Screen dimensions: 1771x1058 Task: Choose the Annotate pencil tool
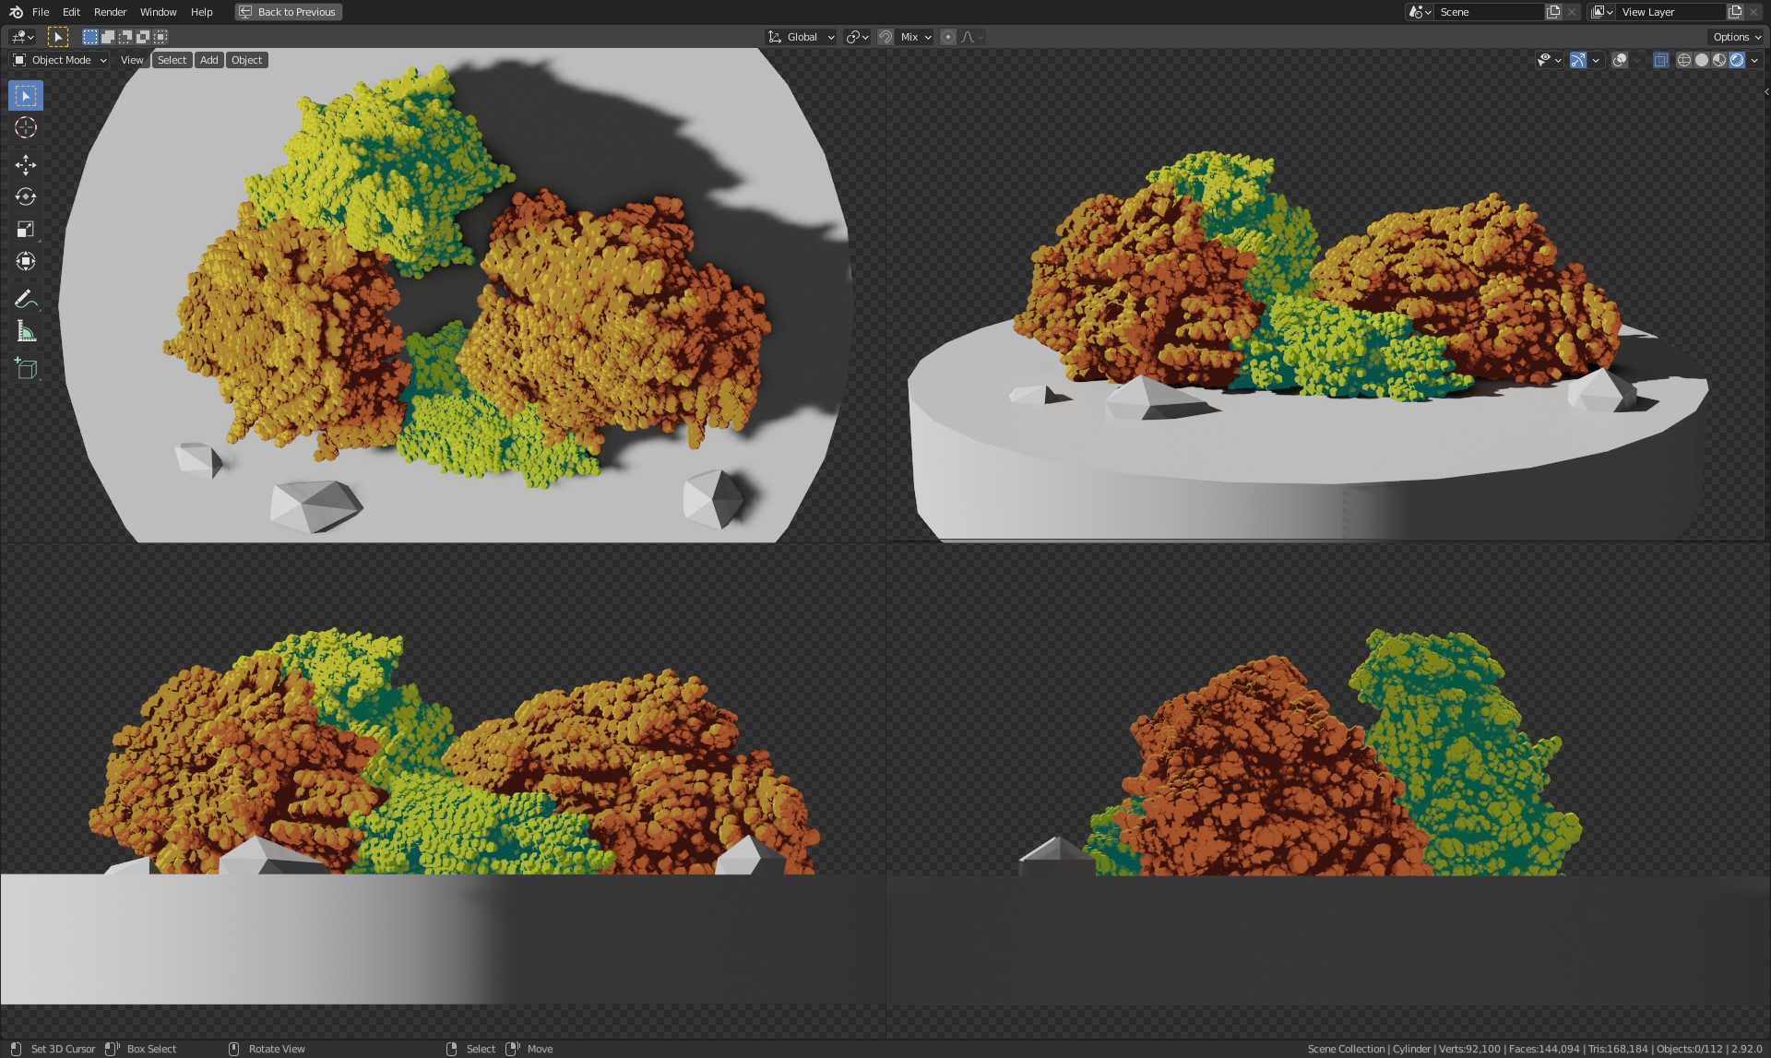(x=24, y=298)
